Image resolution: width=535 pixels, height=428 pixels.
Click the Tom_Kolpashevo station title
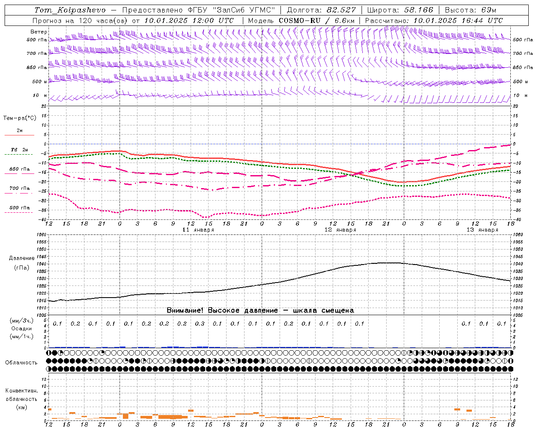(70, 10)
